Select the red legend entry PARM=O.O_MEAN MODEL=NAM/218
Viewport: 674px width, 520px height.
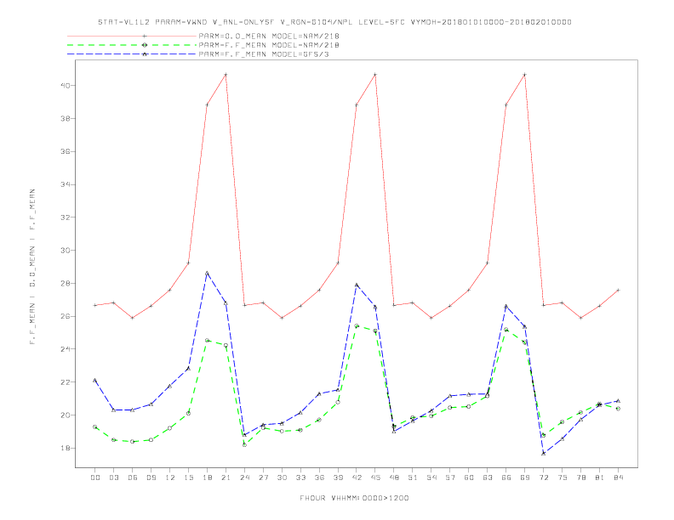point(269,36)
